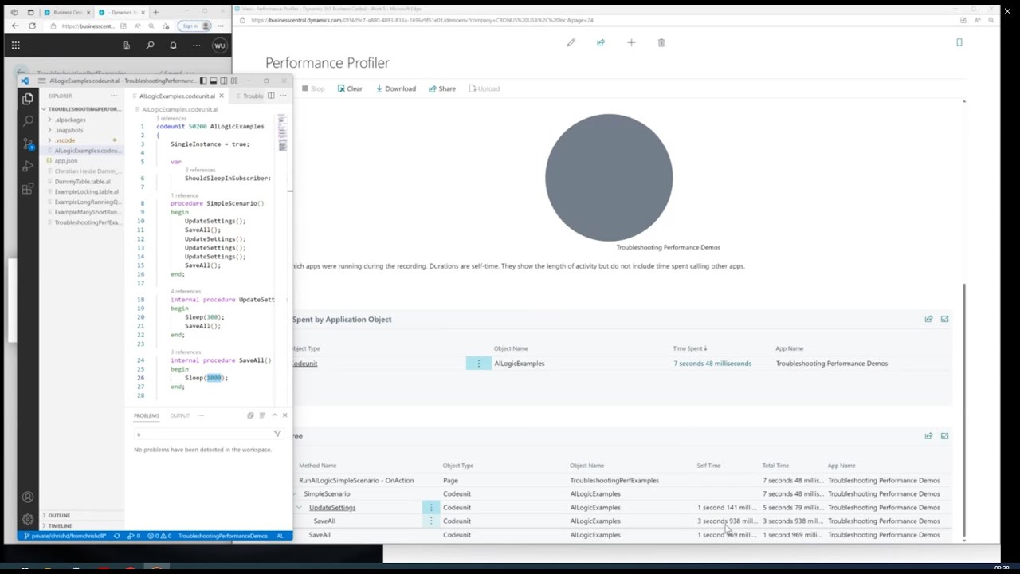Collapse all icon in Problems panel
1020x574 pixels.
(250, 415)
